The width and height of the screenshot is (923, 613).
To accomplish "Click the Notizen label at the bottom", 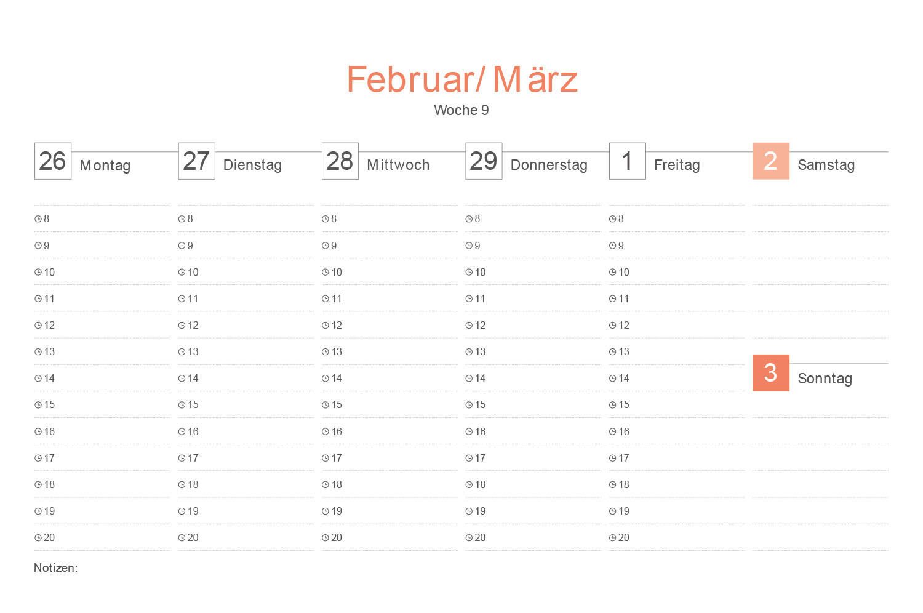I will [56, 568].
